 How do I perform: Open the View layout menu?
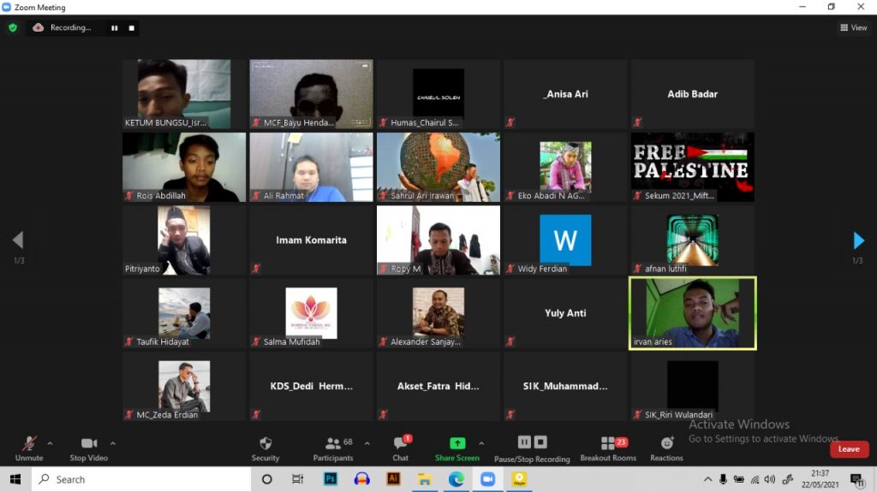click(x=853, y=27)
